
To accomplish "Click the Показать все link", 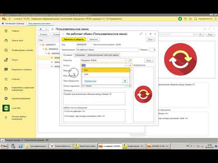I will (x=90, y=81).
